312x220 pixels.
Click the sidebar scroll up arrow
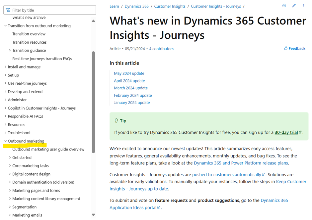tap(93, 21)
